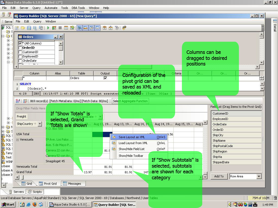The height and width of the screenshot is (208, 278).
Task: Toggle the Output checkbox in the Orders row
Action: 105,78
